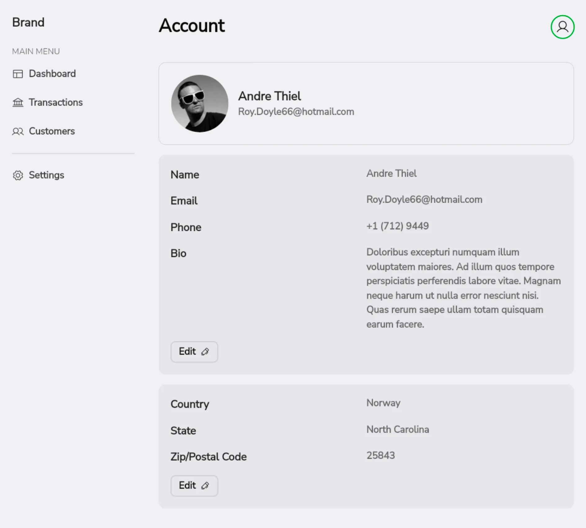The image size is (586, 528).
Task: Open Settings from the sidebar
Action: (x=47, y=175)
